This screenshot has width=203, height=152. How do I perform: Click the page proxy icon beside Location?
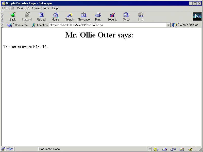coord(33,25)
